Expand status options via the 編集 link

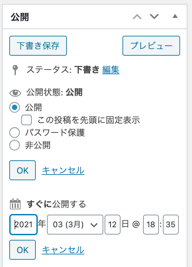111,70
